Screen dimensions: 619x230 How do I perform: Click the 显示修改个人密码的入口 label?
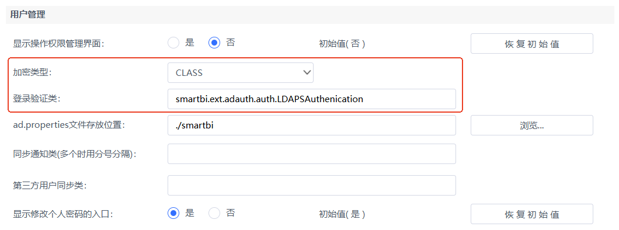click(63, 214)
